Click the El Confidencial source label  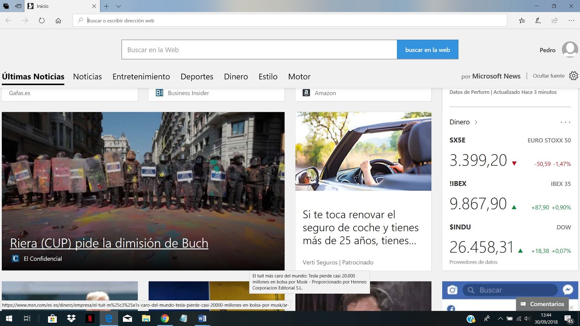click(43, 259)
